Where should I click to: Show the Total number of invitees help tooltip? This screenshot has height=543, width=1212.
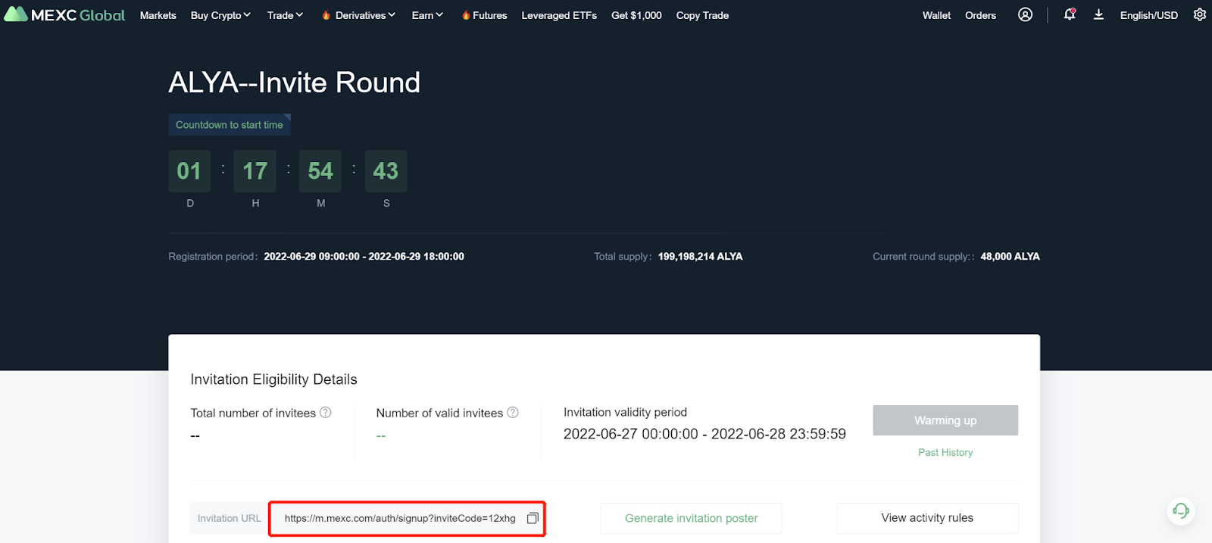(326, 412)
